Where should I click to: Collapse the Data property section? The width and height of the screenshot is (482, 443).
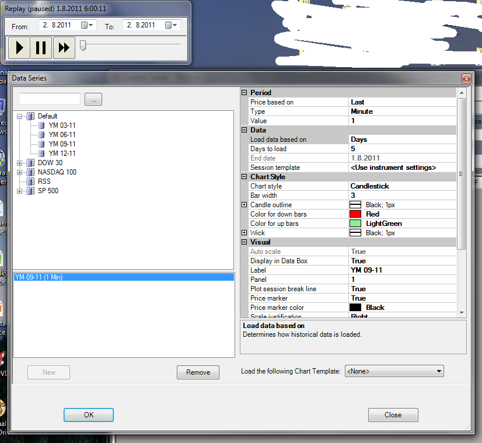244,130
